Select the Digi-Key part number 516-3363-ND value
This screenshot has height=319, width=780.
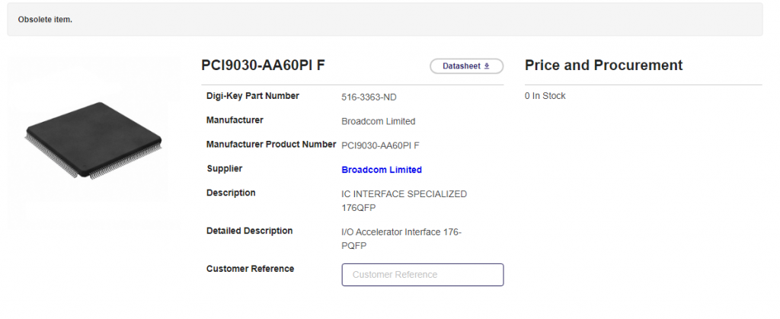(x=369, y=97)
